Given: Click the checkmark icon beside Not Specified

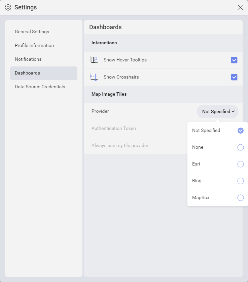Looking at the screenshot, I should pos(240,130).
